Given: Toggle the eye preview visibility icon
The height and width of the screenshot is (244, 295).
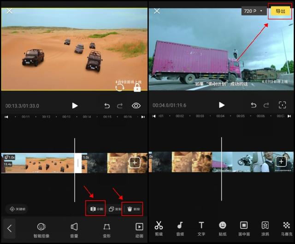Looking at the screenshot, I should pos(136,106).
